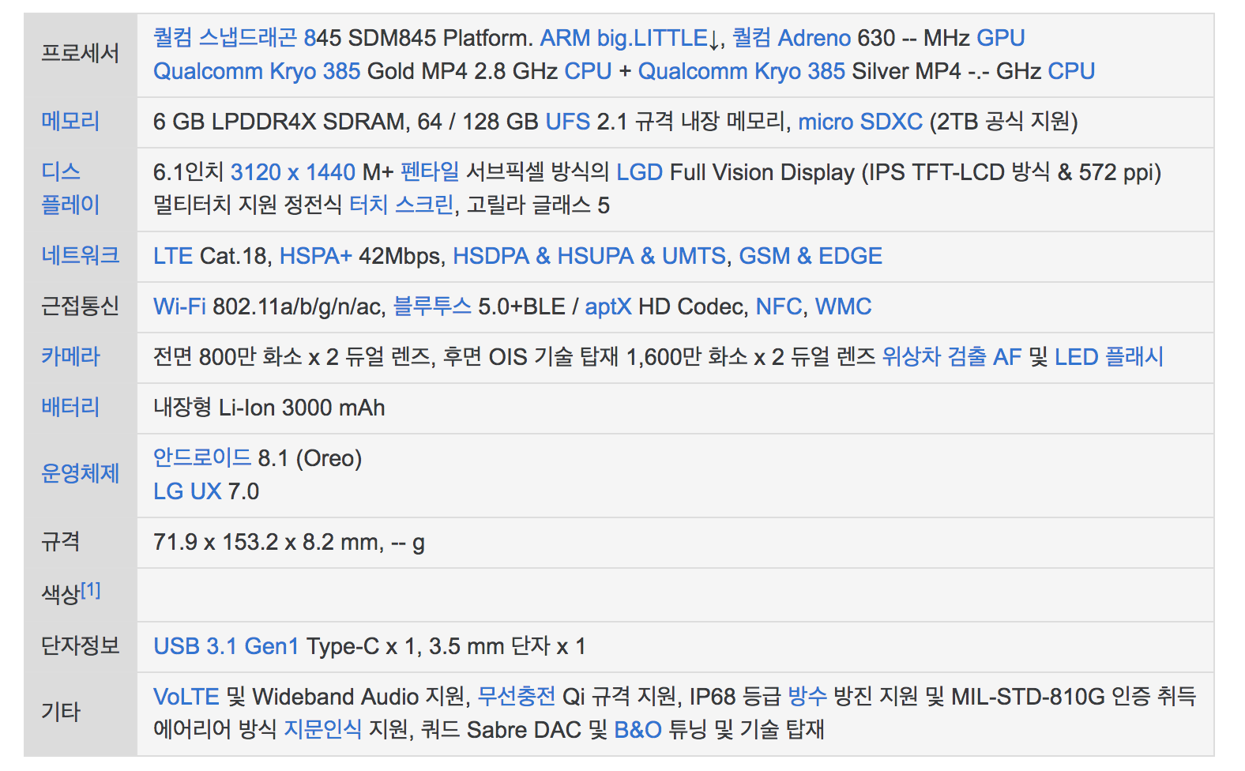Screen dimensions: 1245x771
Task: Click the 고릴라 글래스 5 text
Action: point(539,205)
